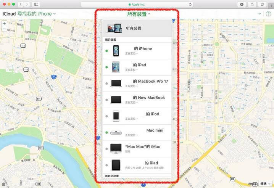Click route 111 shield near top left
Image resolution: width=274 pixels, height=188 pixels.
(x=23, y=46)
